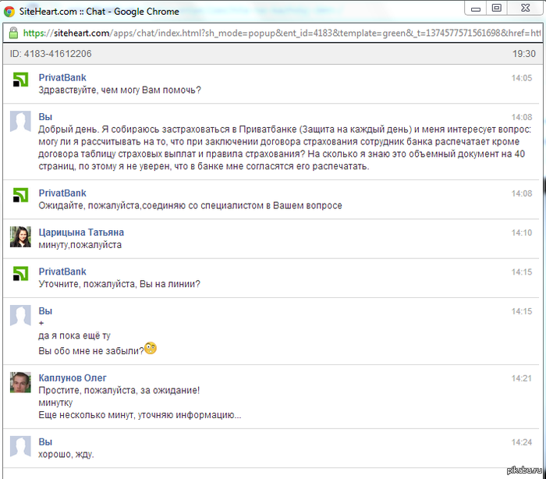
Task: Click user avatar next to 14:08 'Добрый день' message
Action: 20,122
